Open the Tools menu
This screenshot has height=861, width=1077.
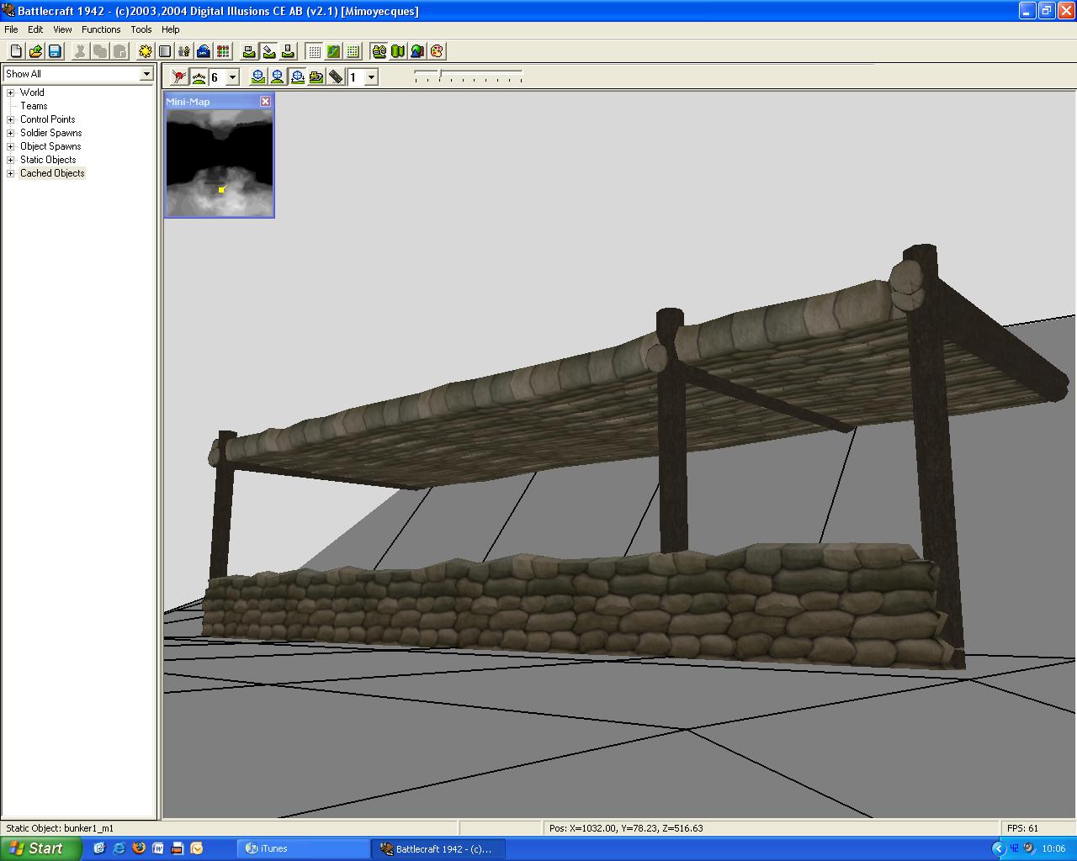tap(141, 29)
